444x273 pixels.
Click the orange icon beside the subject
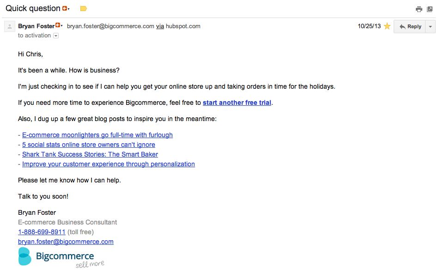click(65, 9)
